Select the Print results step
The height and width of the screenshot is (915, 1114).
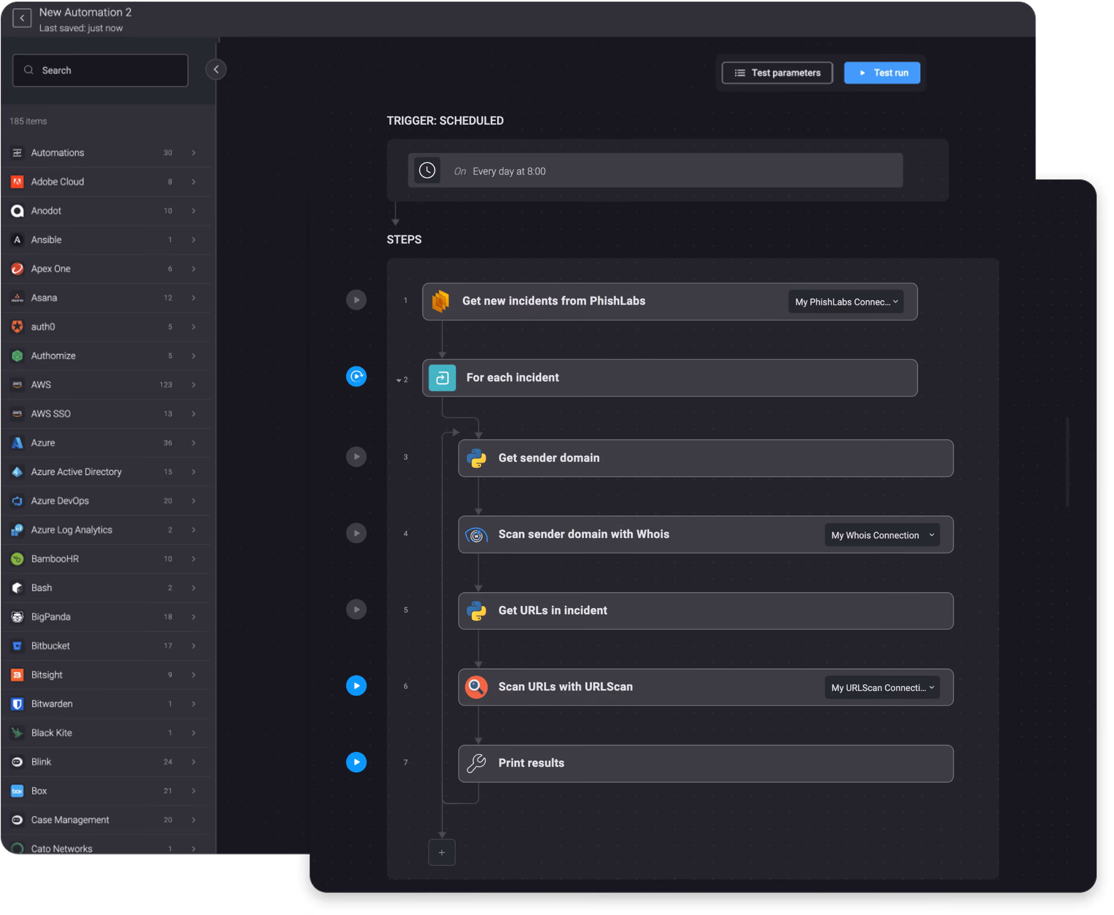click(706, 763)
